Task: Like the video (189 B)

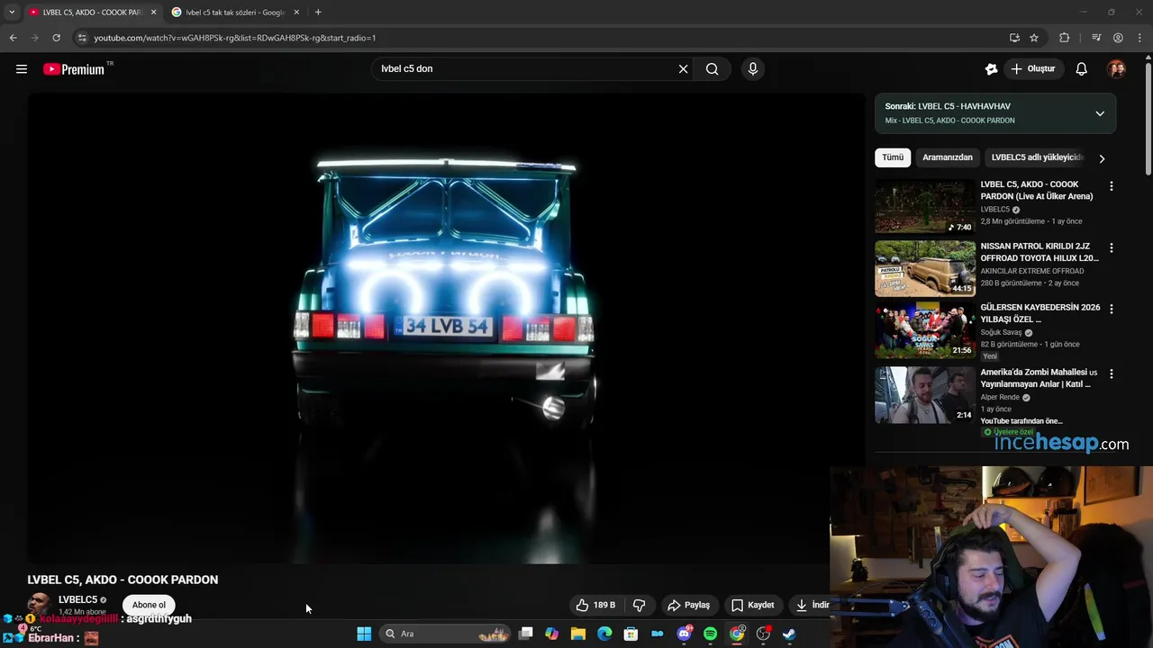Action: coord(595,605)
